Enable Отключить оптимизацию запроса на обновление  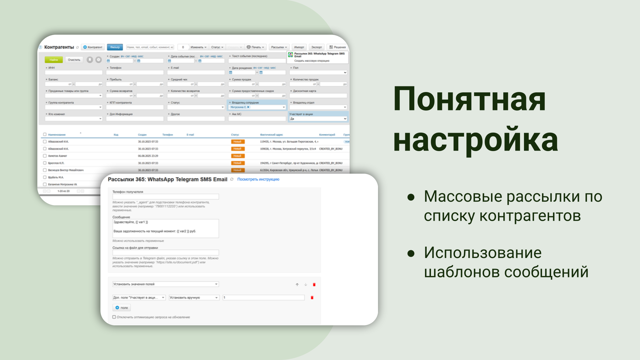click(x=114, y=317)
